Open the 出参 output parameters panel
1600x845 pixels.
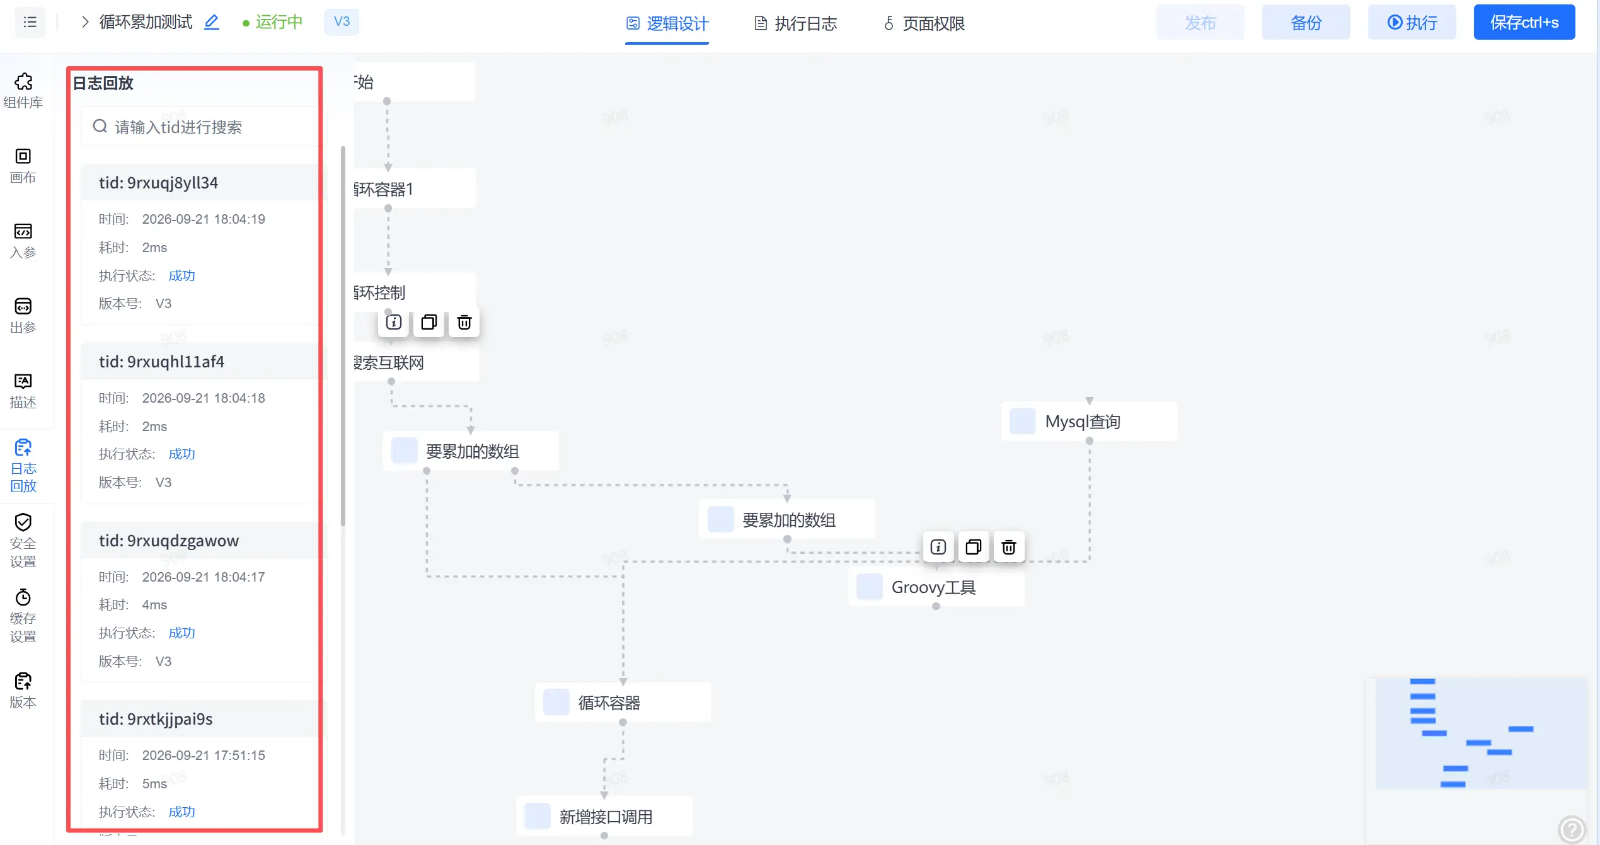click(x=23, y=316)
